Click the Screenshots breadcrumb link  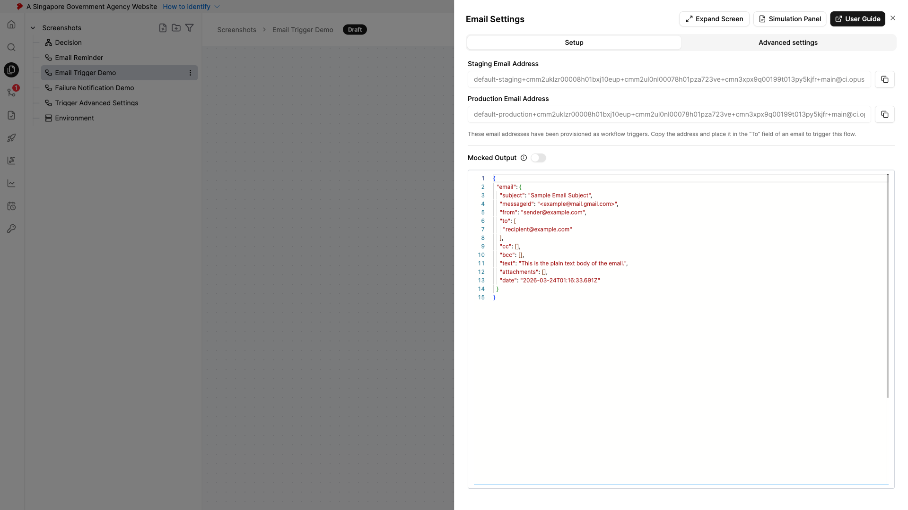[x=236, y=30]
